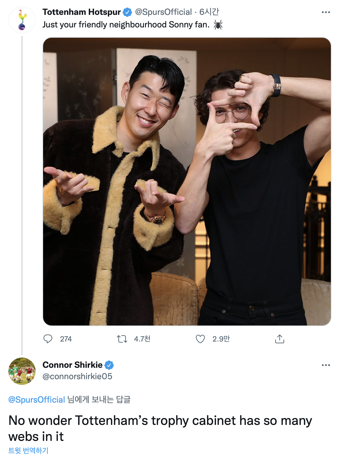Click Tottenham Hotspur's blue verified badge
338x462 pixels.
[x=127, y=12]
